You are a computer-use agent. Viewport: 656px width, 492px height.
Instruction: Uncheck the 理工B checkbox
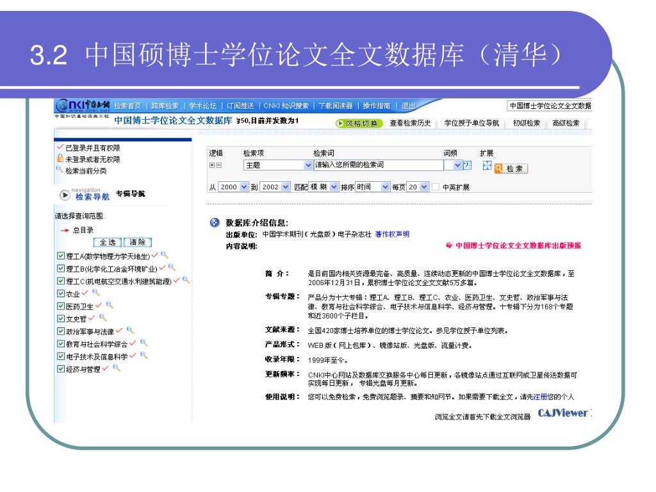61,268
